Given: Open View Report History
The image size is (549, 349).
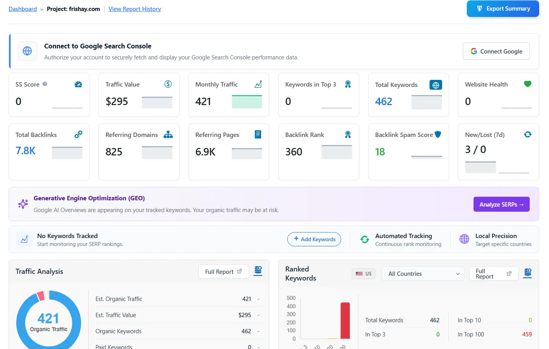Looking at the screenshot, I should point(135,9).
